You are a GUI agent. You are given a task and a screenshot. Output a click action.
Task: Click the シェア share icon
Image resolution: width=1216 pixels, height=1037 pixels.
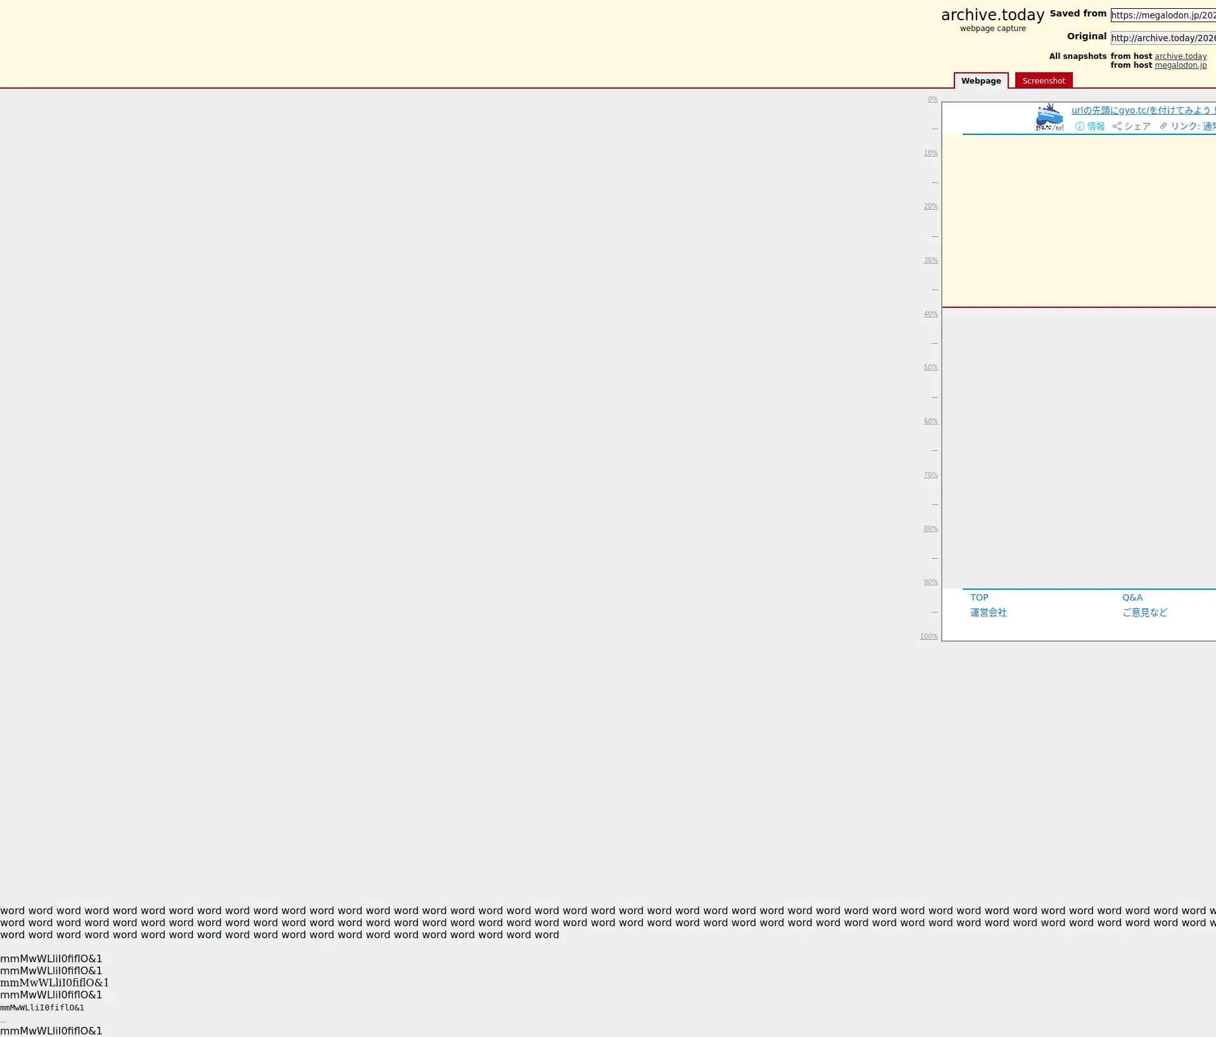1117,126
